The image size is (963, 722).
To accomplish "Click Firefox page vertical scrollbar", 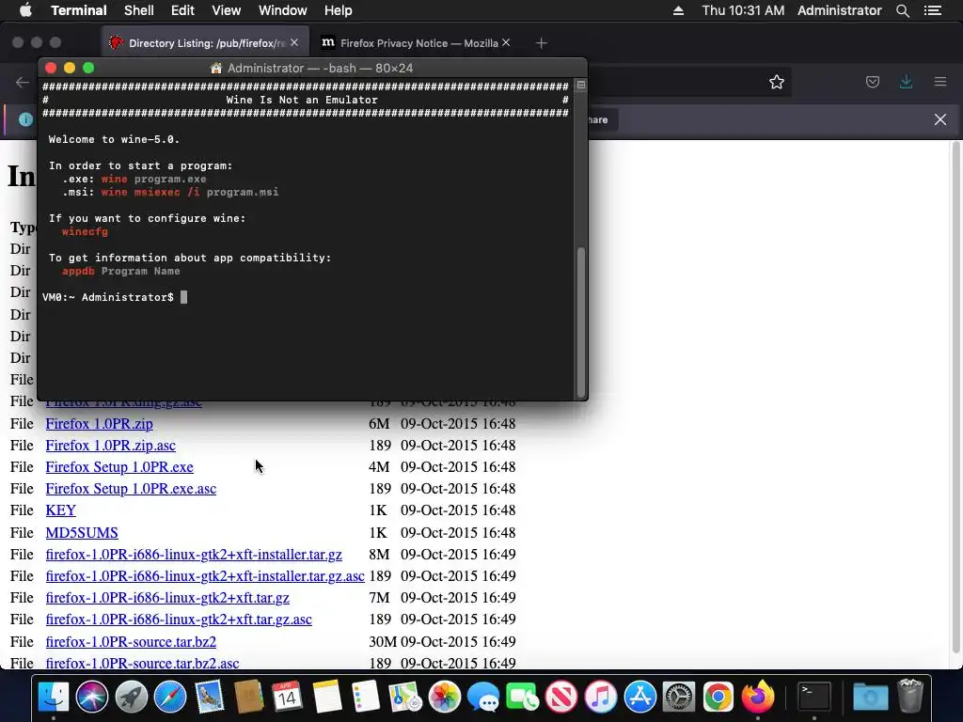I will point(955,398).
